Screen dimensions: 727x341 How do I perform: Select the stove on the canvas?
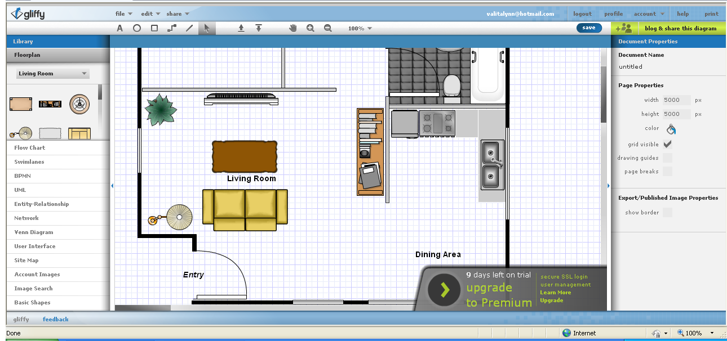(x=437, y=124)
